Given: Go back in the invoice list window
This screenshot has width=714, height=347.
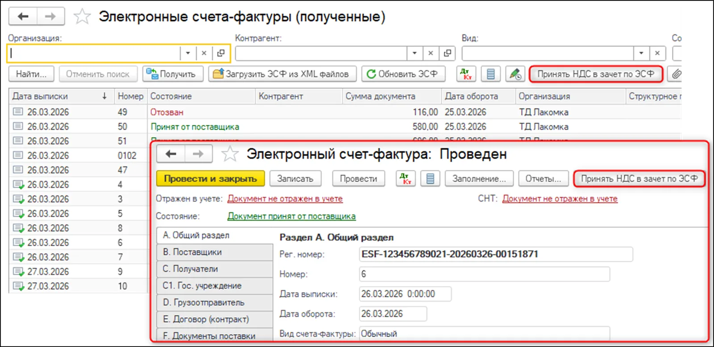Looking at the screenshot, I should [x=23, y=17].
